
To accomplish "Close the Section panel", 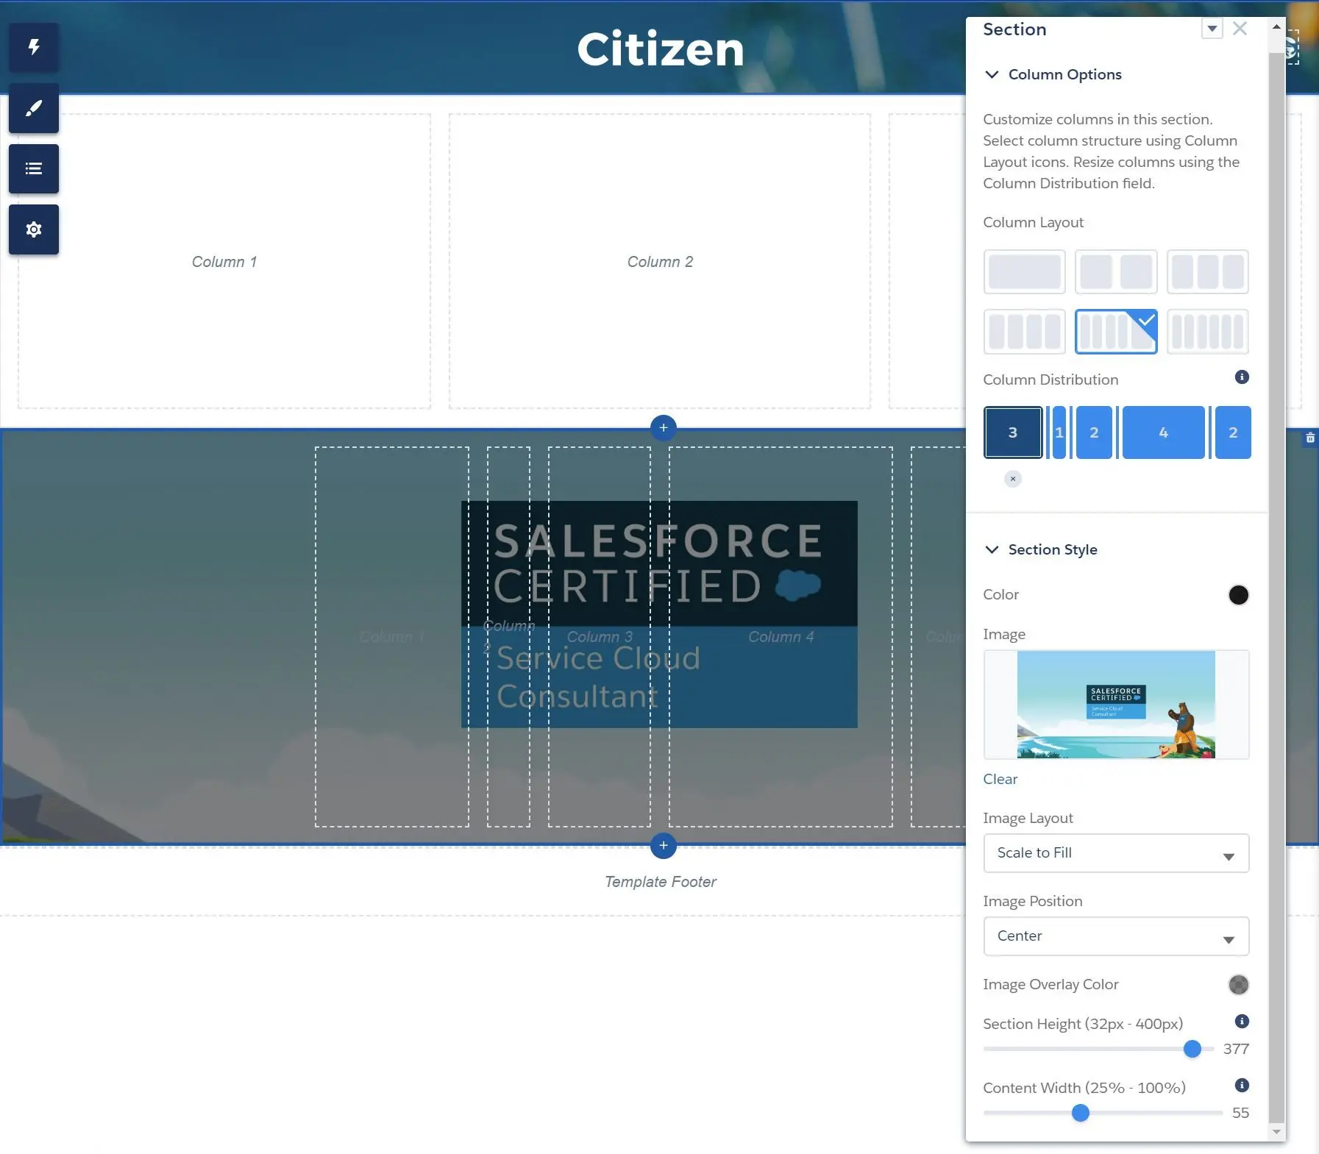I will pos(1240,29).
